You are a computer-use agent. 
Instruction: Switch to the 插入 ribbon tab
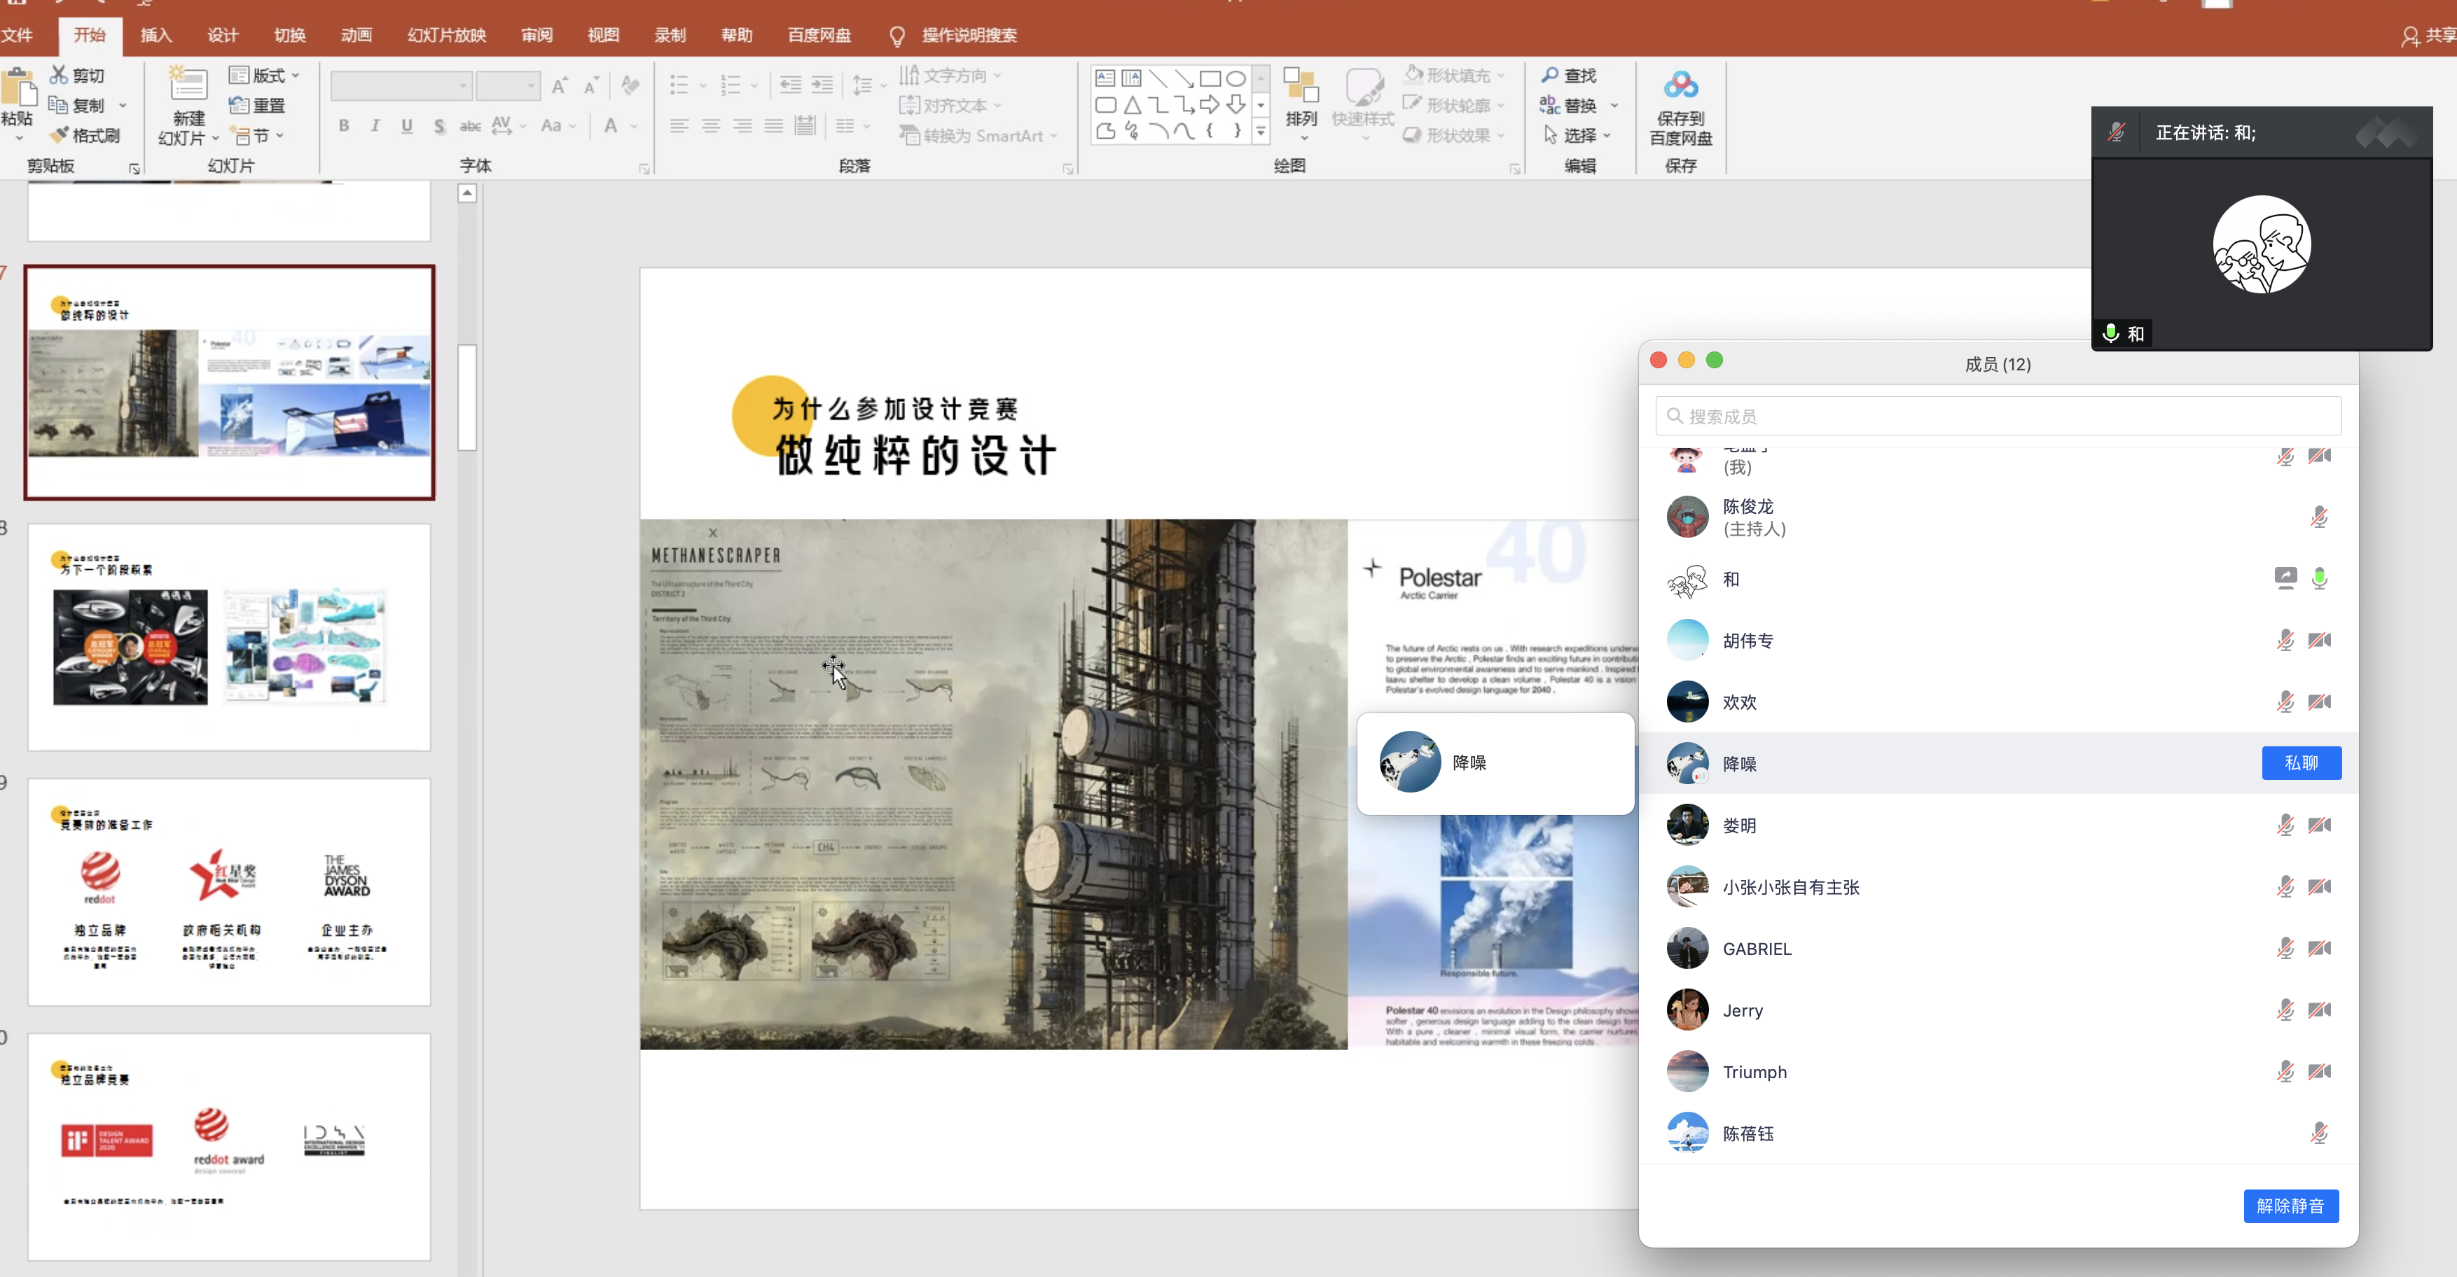pos(155,34)
